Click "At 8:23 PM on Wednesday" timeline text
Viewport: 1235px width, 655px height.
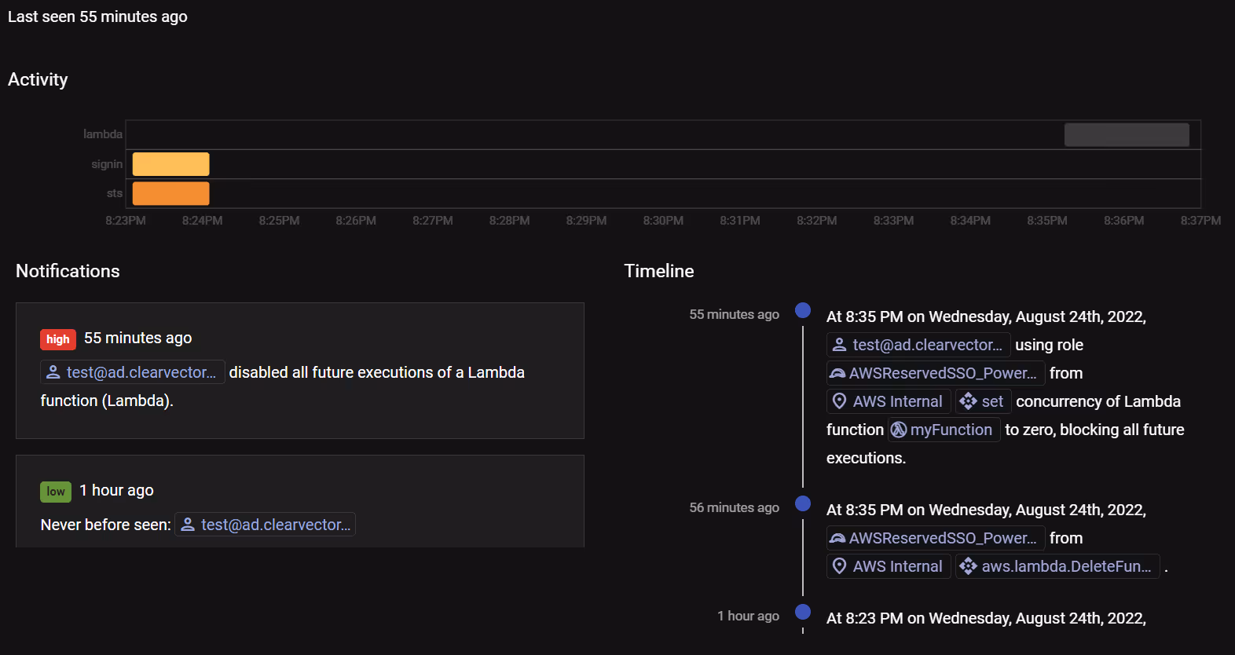[986, 618]
